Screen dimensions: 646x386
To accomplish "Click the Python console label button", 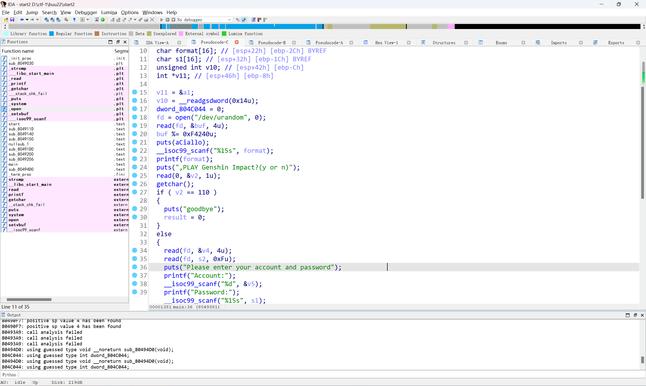I will pyautogui.click(x=9, y=375).
